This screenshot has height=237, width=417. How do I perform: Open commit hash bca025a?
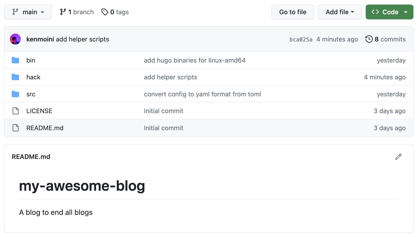tap(301, 39)
